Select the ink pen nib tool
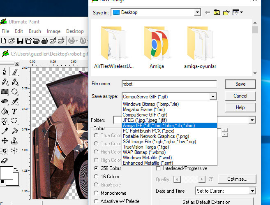This screenshot has width=270, height=205. [x=5, y=72]
